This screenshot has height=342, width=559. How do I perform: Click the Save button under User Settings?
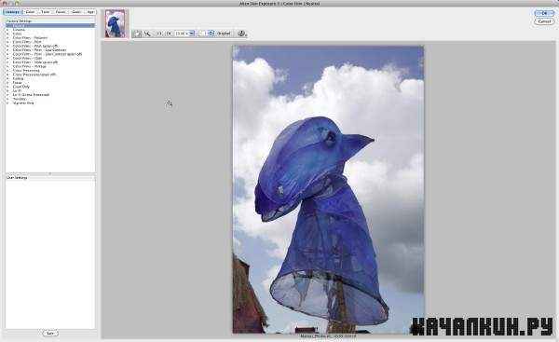tap(50, 333)
